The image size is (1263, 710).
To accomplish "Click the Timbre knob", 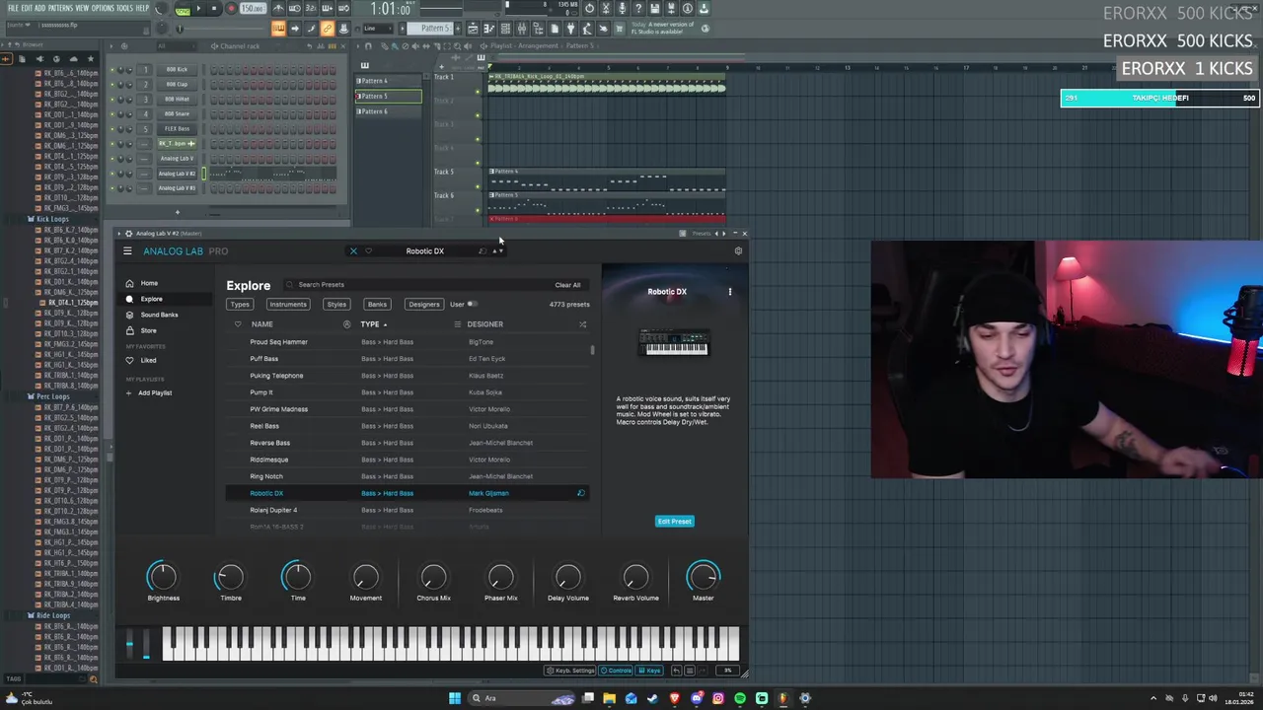I will tap(230, 577).
